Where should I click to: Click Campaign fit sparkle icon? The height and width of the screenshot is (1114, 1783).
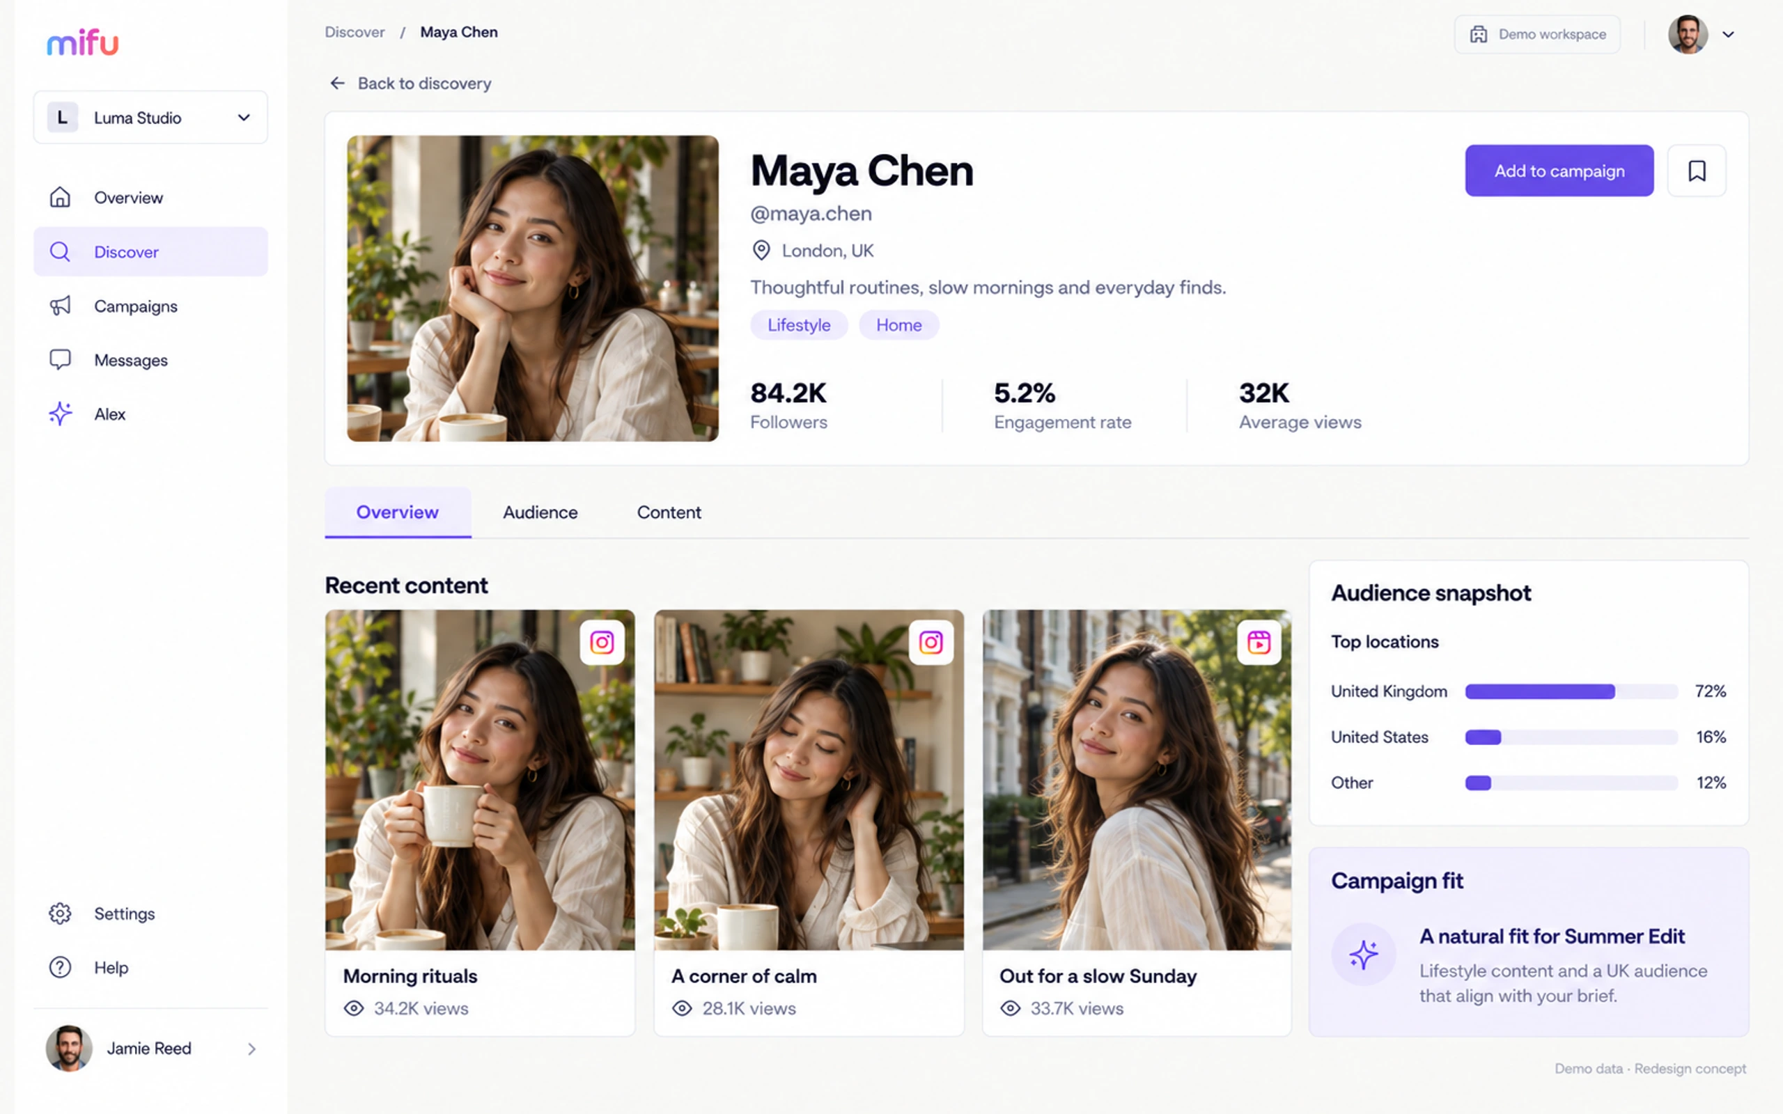click(x=1363, y=955)
